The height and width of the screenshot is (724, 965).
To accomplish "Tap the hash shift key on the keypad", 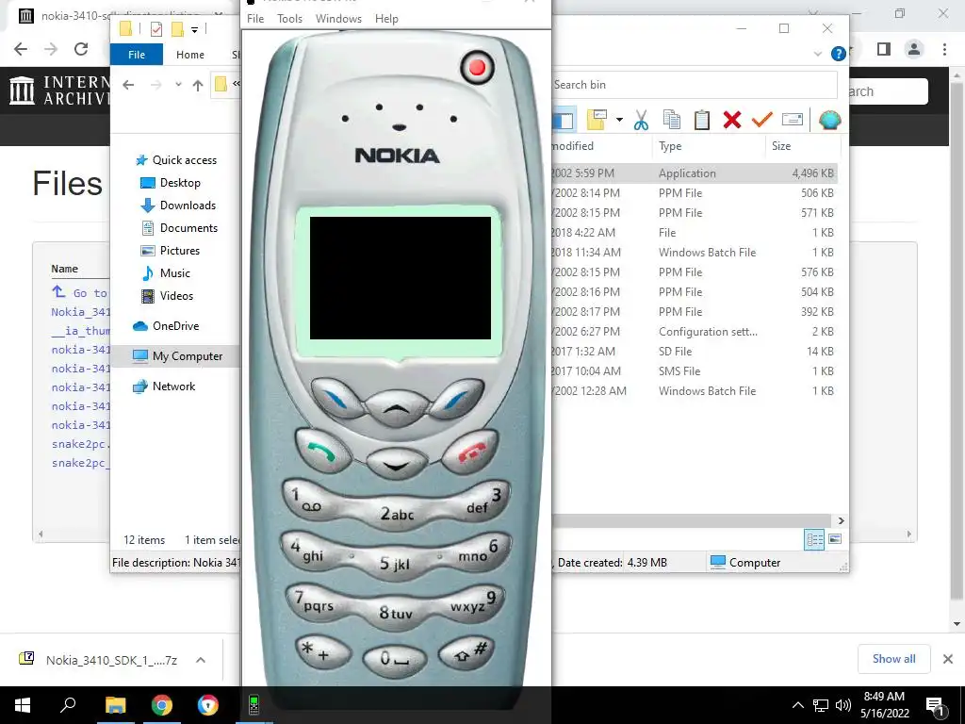I will click(466, 652).
